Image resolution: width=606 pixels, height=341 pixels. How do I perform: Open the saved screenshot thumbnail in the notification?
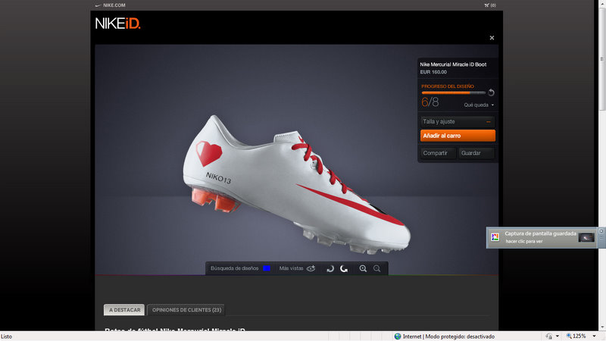point(586,237)
